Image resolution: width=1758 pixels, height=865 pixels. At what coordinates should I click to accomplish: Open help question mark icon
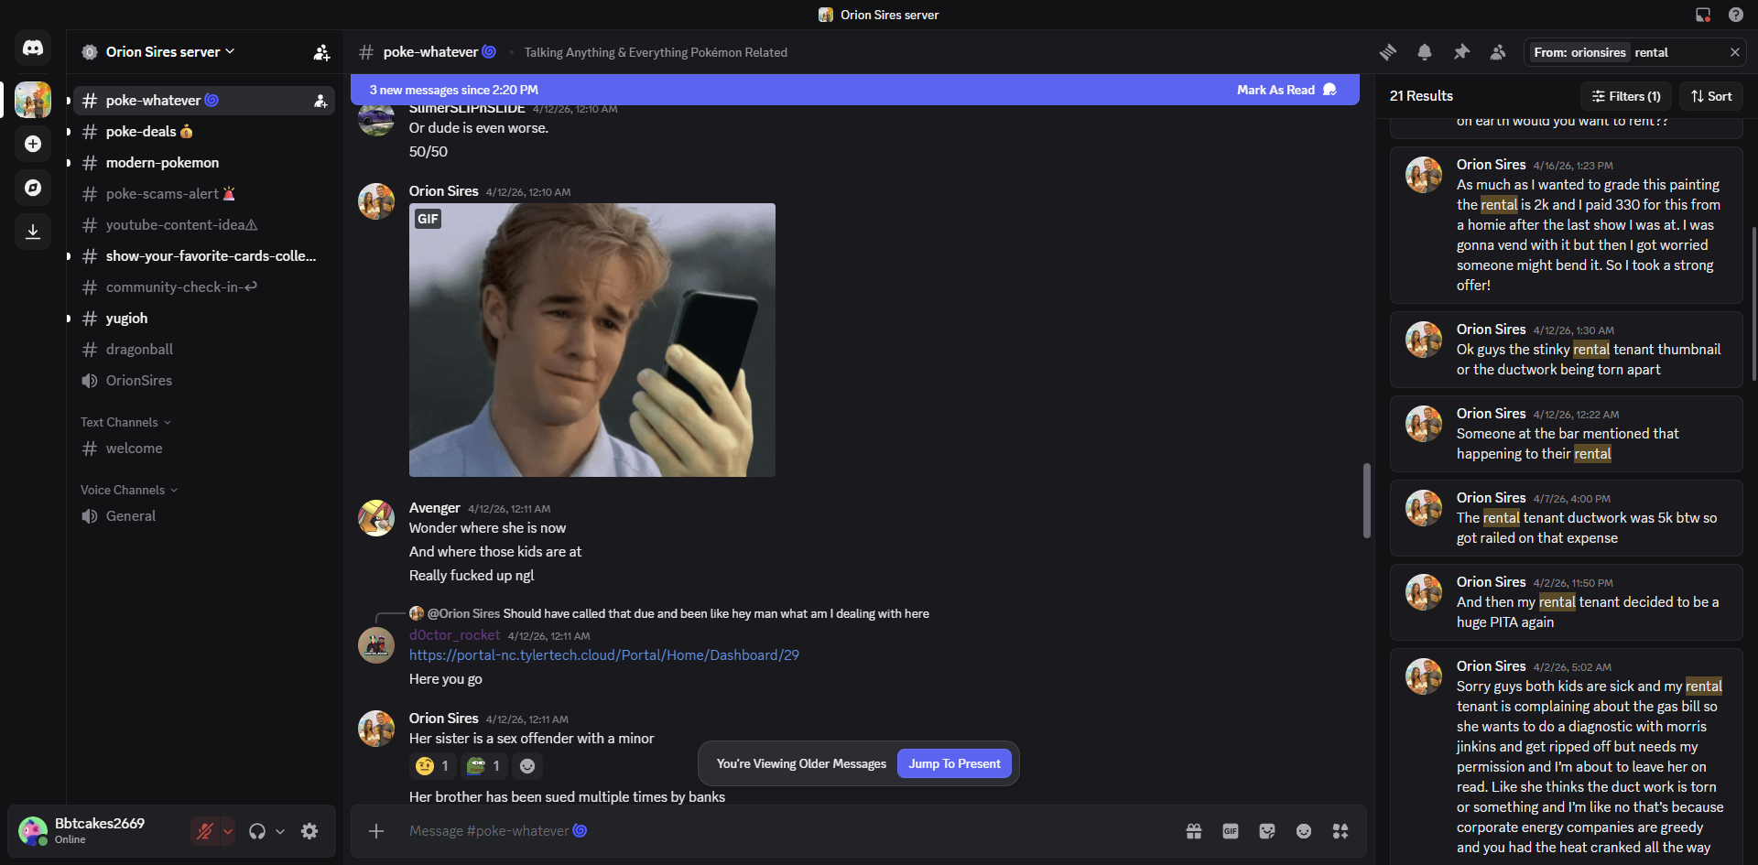(x=1735, y=15)
